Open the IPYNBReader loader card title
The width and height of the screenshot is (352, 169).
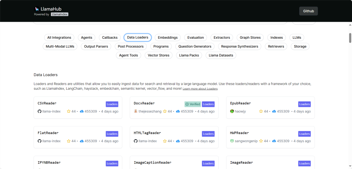coord(49,162)
